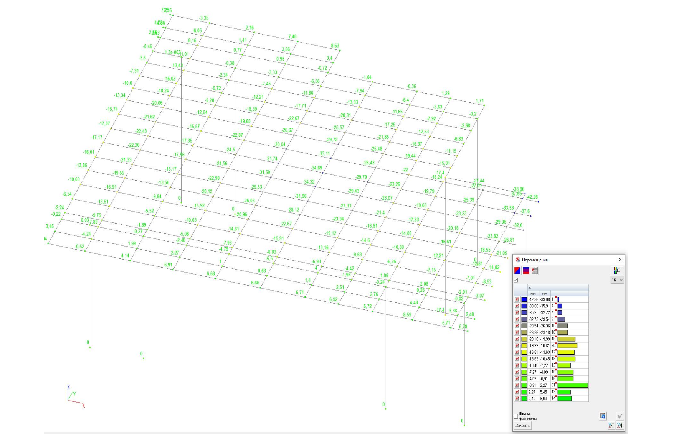Click the node value 7,48 on the model

292,37
